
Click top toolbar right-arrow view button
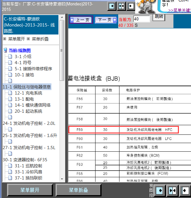(112, 6)
